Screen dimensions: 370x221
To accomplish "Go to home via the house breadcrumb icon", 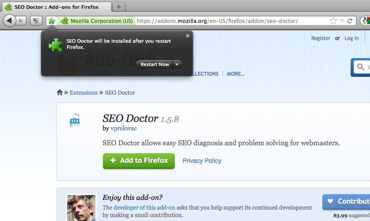I will [60, 92].
